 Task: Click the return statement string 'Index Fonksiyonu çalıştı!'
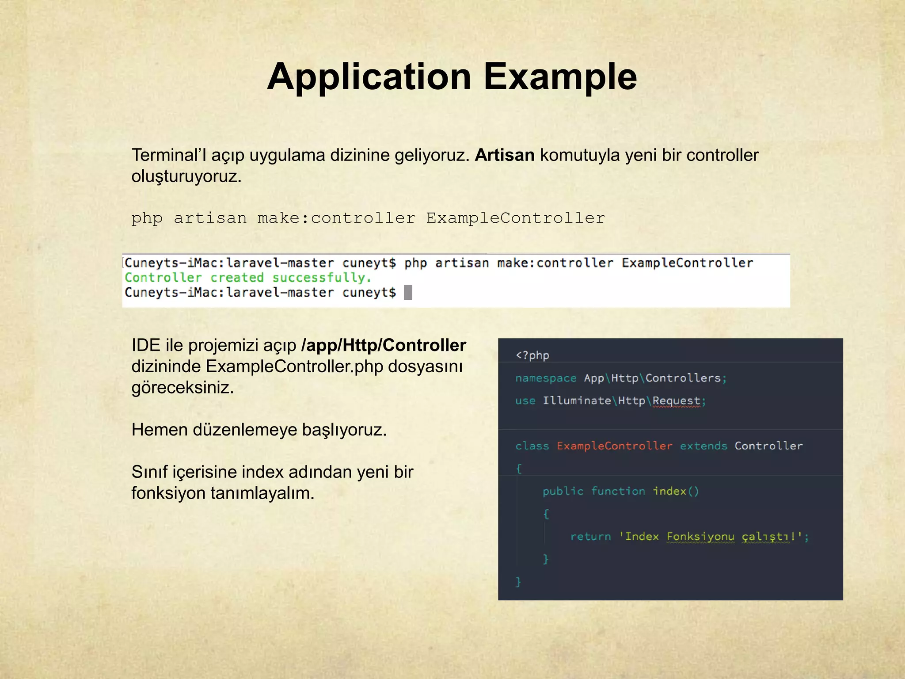[711, 537]
